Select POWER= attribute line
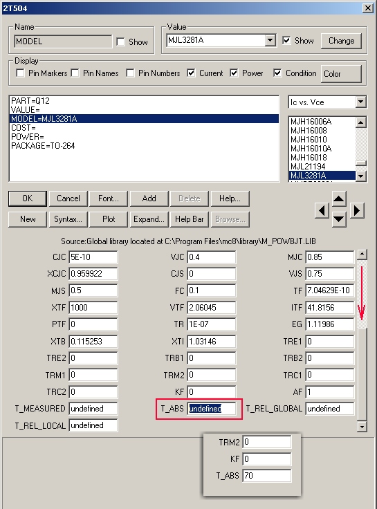The image size is (377, 509). pyautogui.click(x=144, y=137)
